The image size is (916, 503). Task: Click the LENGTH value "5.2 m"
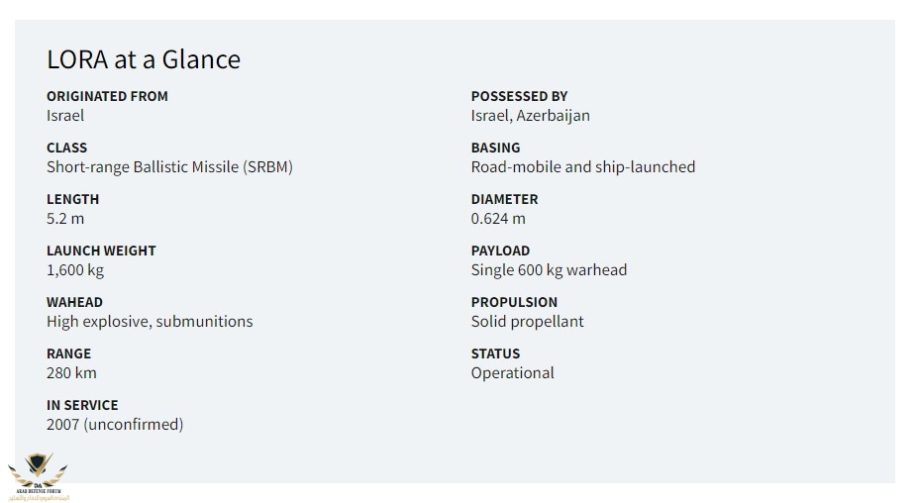coord(65,219)
